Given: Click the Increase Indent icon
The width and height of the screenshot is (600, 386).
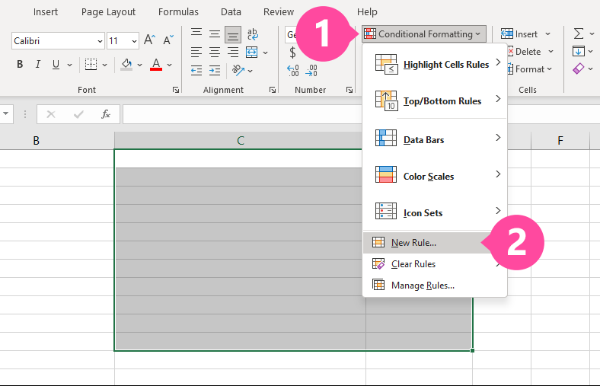Looking at the screenshot, I should 214,71.
